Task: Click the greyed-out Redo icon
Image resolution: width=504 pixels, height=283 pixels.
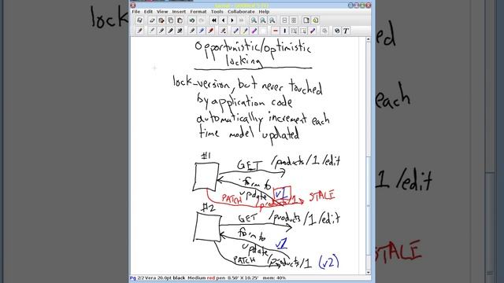Action: (x=202, y=20)
